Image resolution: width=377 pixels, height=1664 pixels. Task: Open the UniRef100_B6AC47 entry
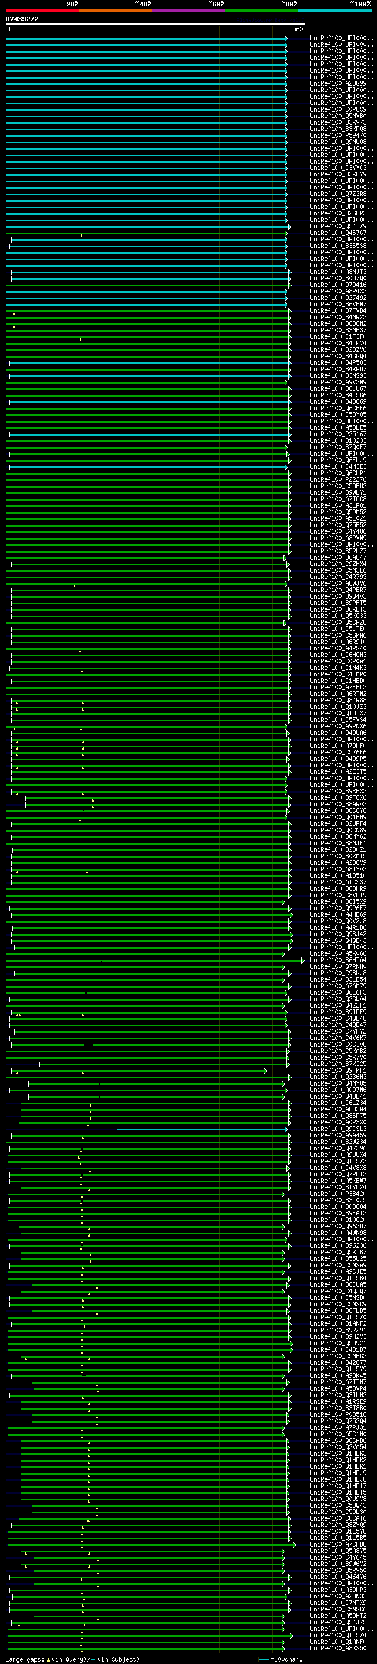coord(338,557)
